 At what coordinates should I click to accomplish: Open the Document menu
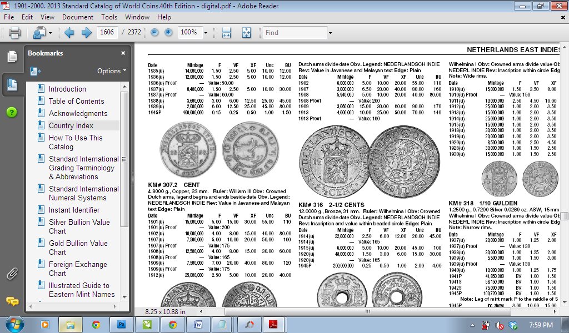(77, 17)
